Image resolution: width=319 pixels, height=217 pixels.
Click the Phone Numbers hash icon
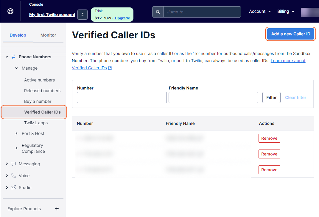13,57
